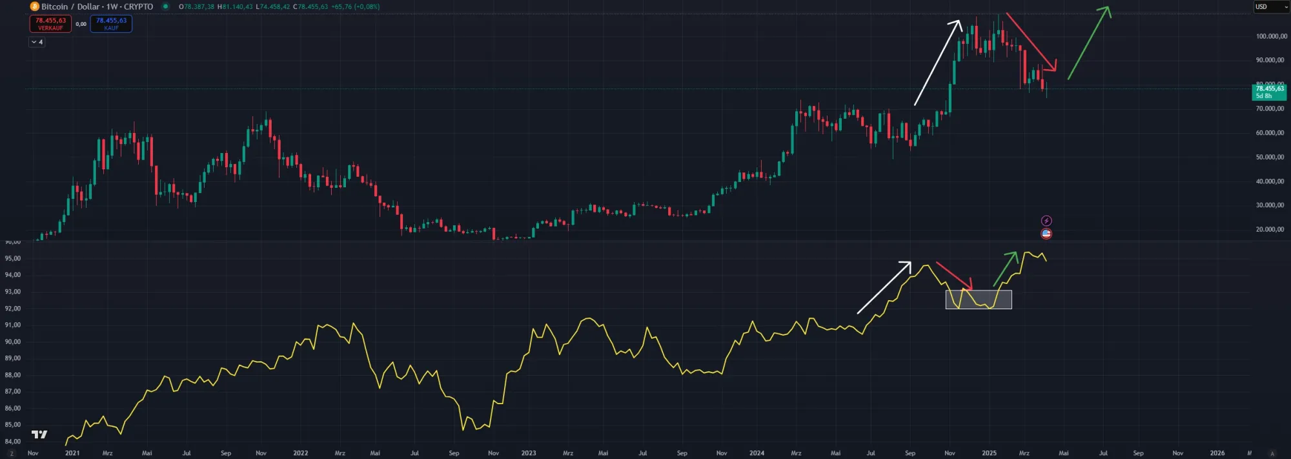Click the 60.000,00 price axis label
Image resolution: width=1291 pixels, height=459 pixels.
coord(1270,133)
